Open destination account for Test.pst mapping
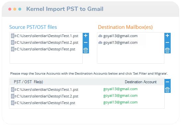Viewport: 181px width, 126px height. tap(121, 102)
